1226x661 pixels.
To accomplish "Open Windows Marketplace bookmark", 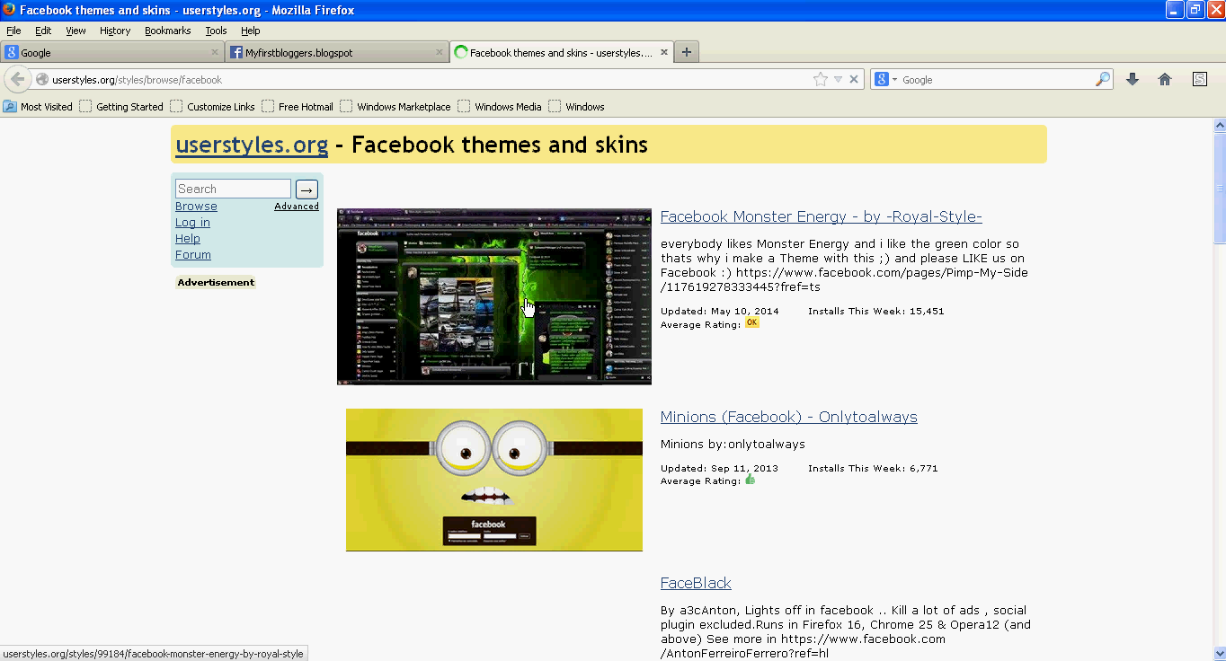I will [395, 106].
